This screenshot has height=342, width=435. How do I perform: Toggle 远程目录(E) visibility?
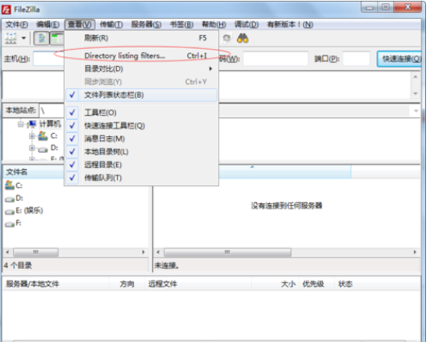[x=141, y=165]
